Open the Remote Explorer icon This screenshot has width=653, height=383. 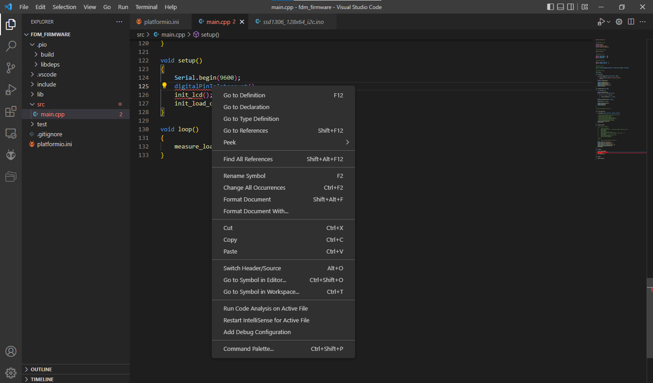11,133
